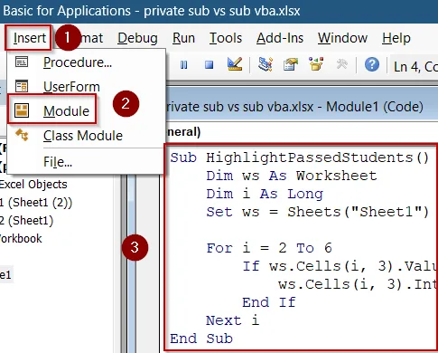This screenshot has height=353, width=438.
Task: Click the Reset (stop) toolbar icon
Action: pos(209,64)
